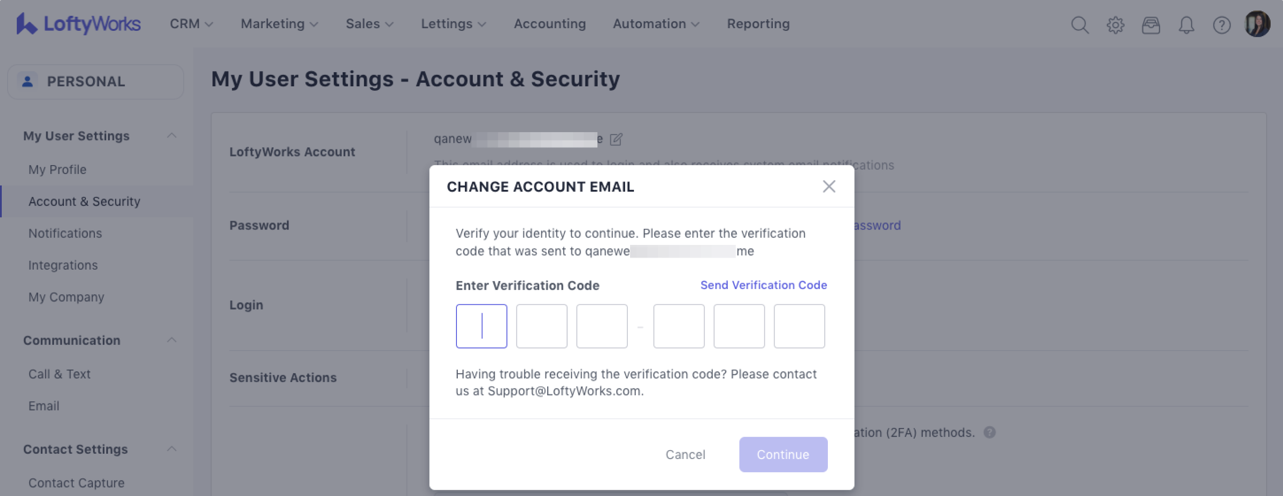Click the Continue button
This screenshot has height=496, width=1283.
(x=783, y=454)
